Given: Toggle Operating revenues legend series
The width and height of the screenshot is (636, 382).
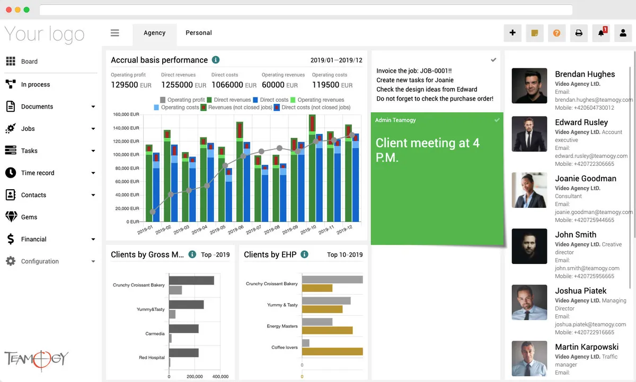Looking at the screenshot, I should tap(317, 100).
